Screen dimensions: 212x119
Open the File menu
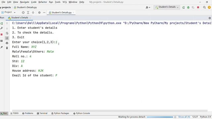click(3, 2)
